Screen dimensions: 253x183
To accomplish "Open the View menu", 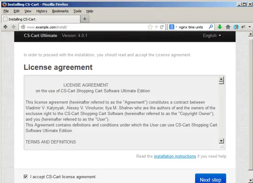I will coord(28,11).
